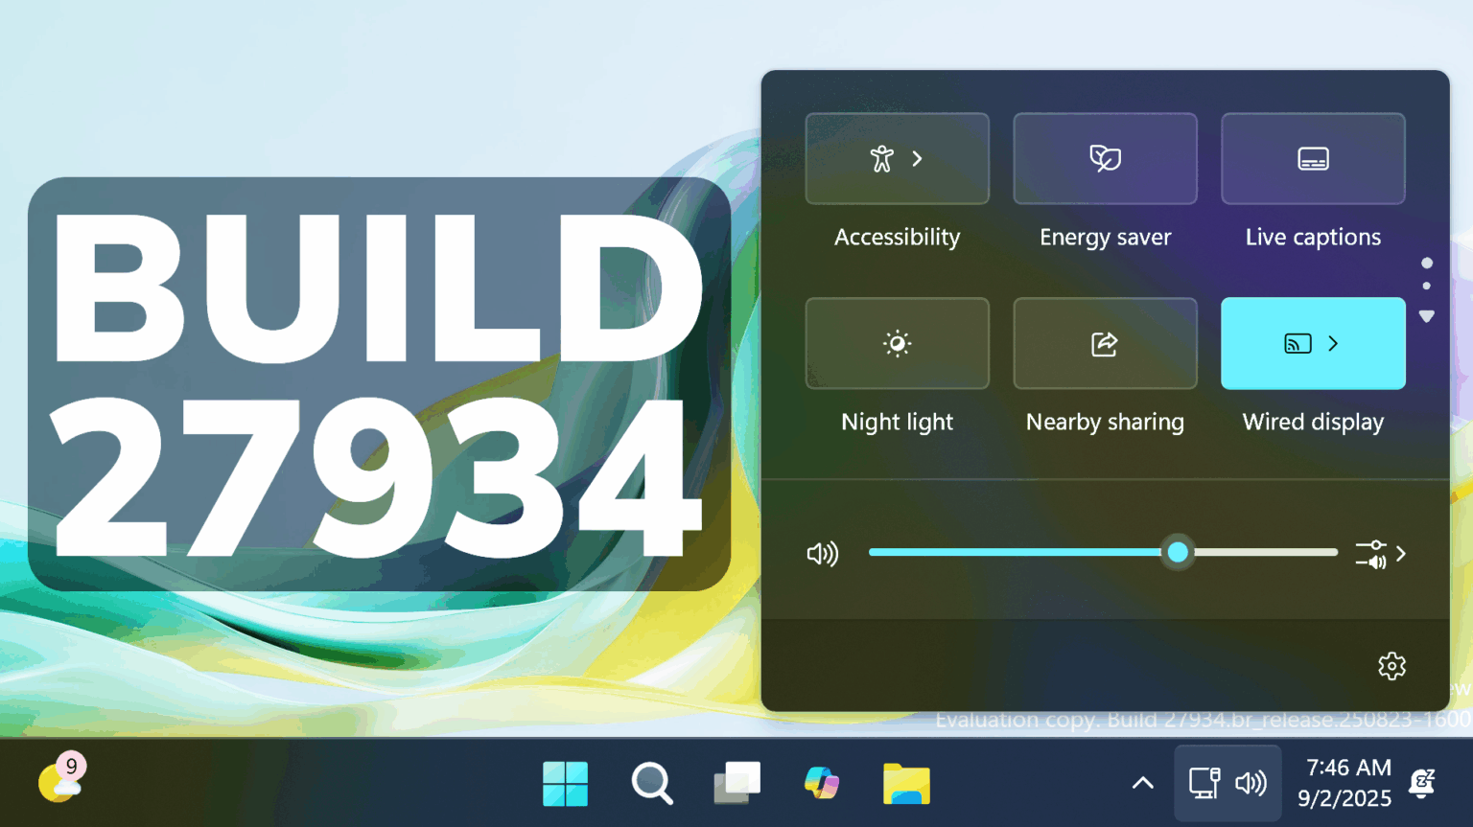Viewport: 1473px width, 827px height.
Task: Launch Copilot from the taskbar
Action: tap(821, 783)
